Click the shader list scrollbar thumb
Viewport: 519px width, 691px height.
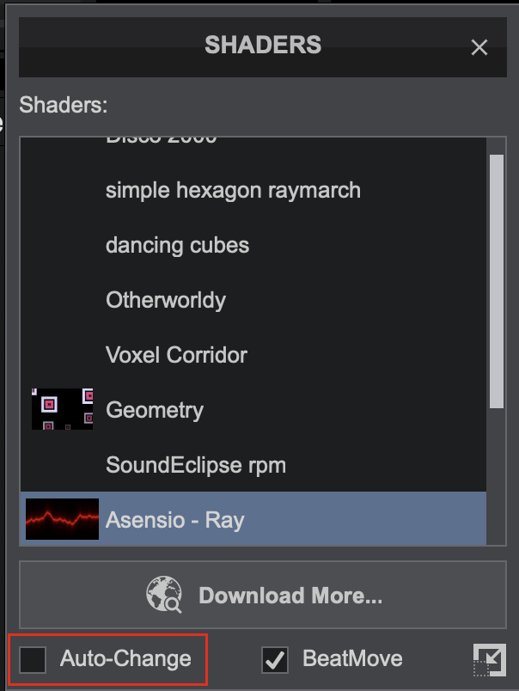[496, 279]
